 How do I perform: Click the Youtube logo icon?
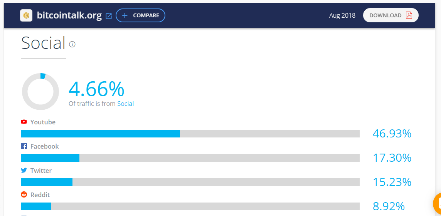(x=24, y=122)
